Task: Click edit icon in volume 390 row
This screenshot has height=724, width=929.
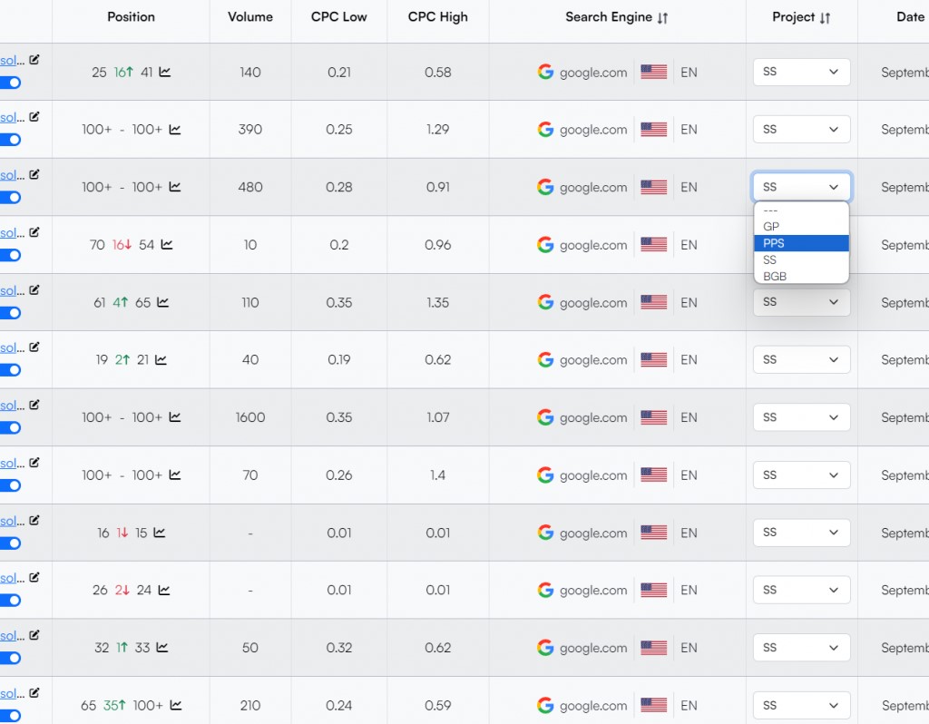Action: [x=34, y=117]
